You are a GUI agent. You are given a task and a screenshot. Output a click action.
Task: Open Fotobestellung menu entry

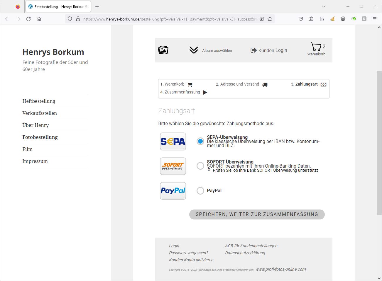click(x=40, y=137)
